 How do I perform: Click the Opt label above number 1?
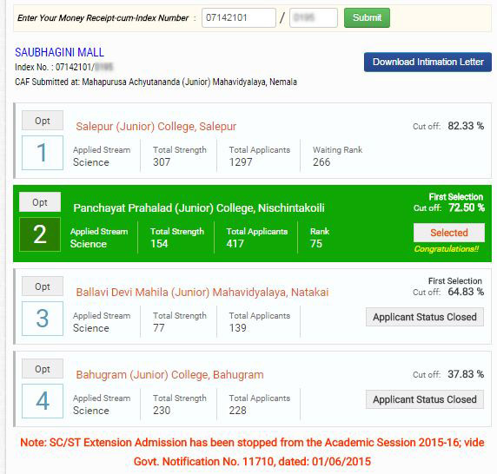point(43,121)
